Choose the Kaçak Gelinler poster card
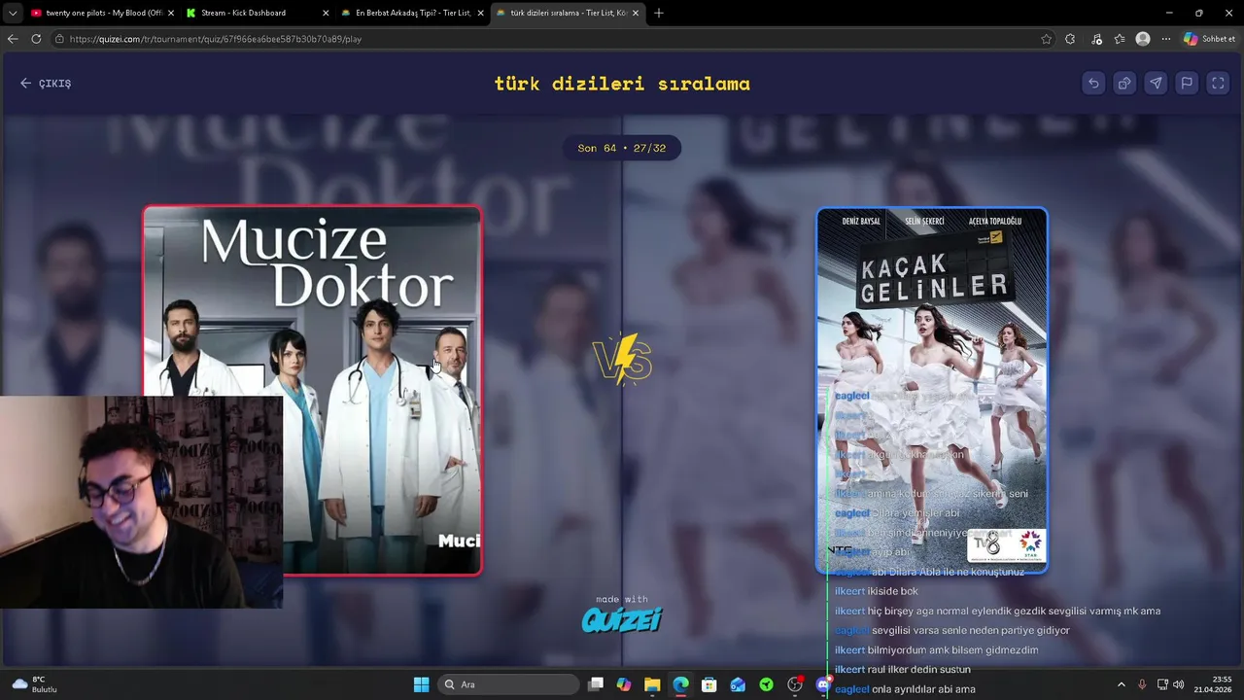Image resolution: width=1244 pixels, height=700 pixels. [x=932, y=390]
